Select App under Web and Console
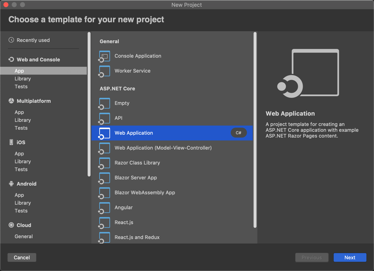374x271 pixels. pos(19,70)
